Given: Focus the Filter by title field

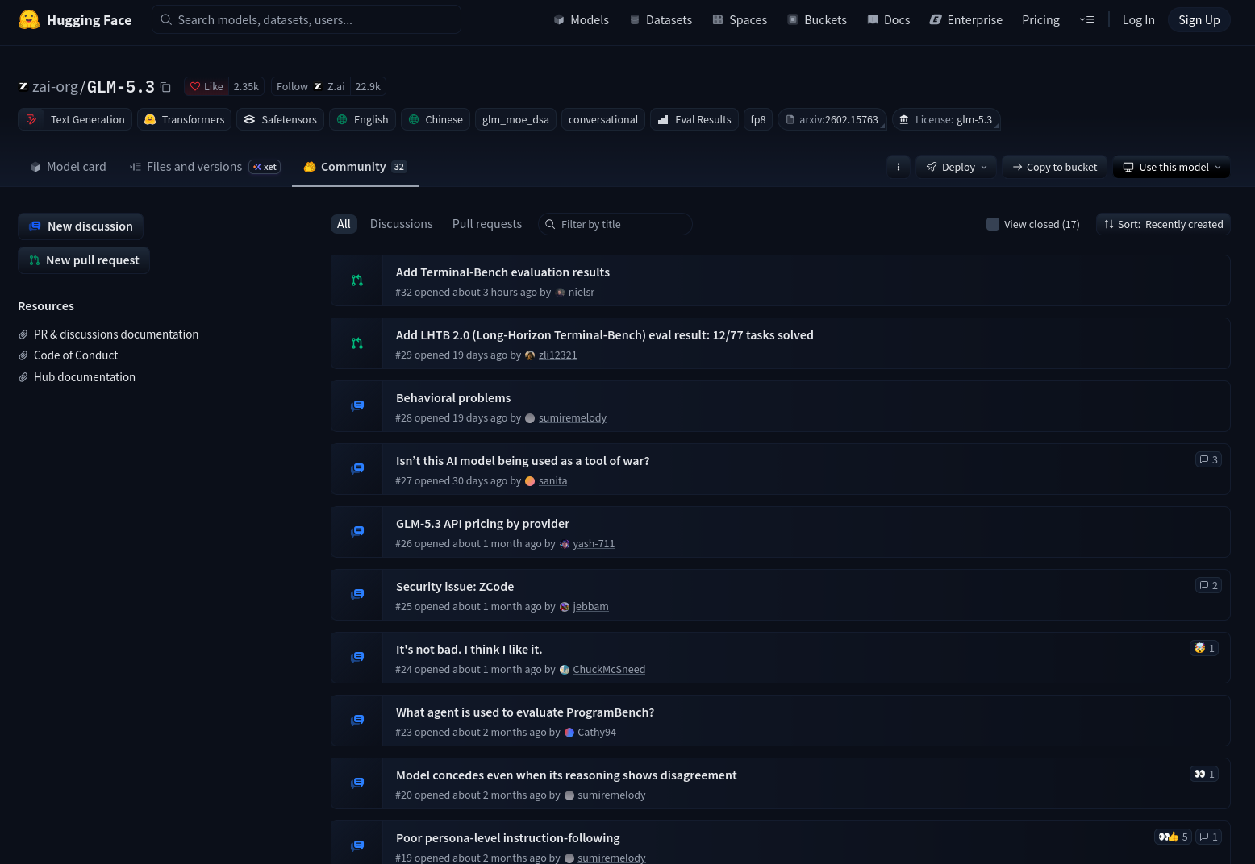Looking at the screenshot, I should 615,224.
